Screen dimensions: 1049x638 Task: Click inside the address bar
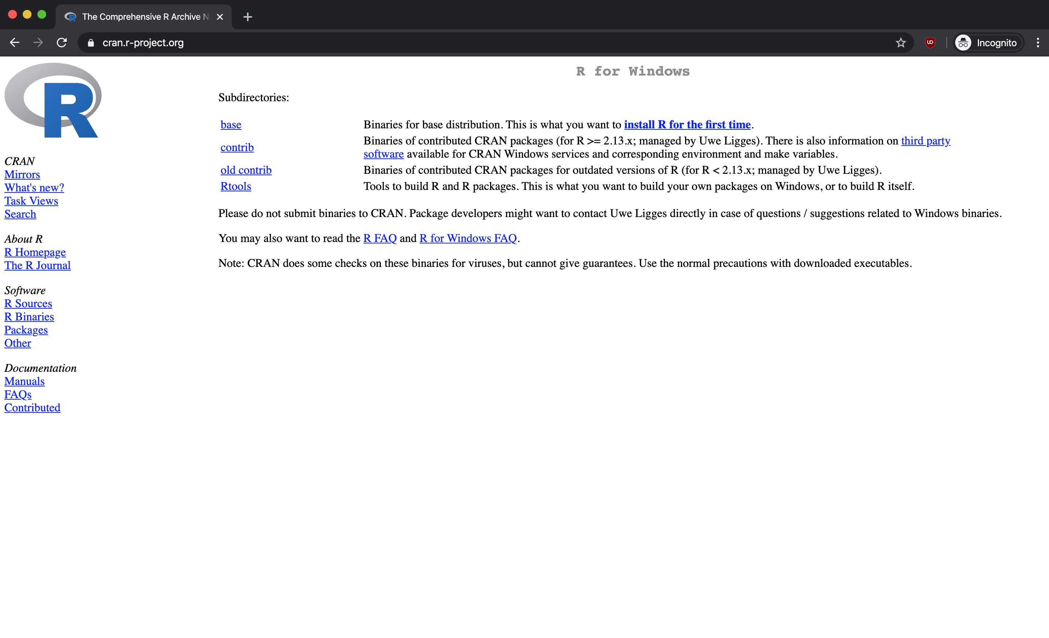298,43
